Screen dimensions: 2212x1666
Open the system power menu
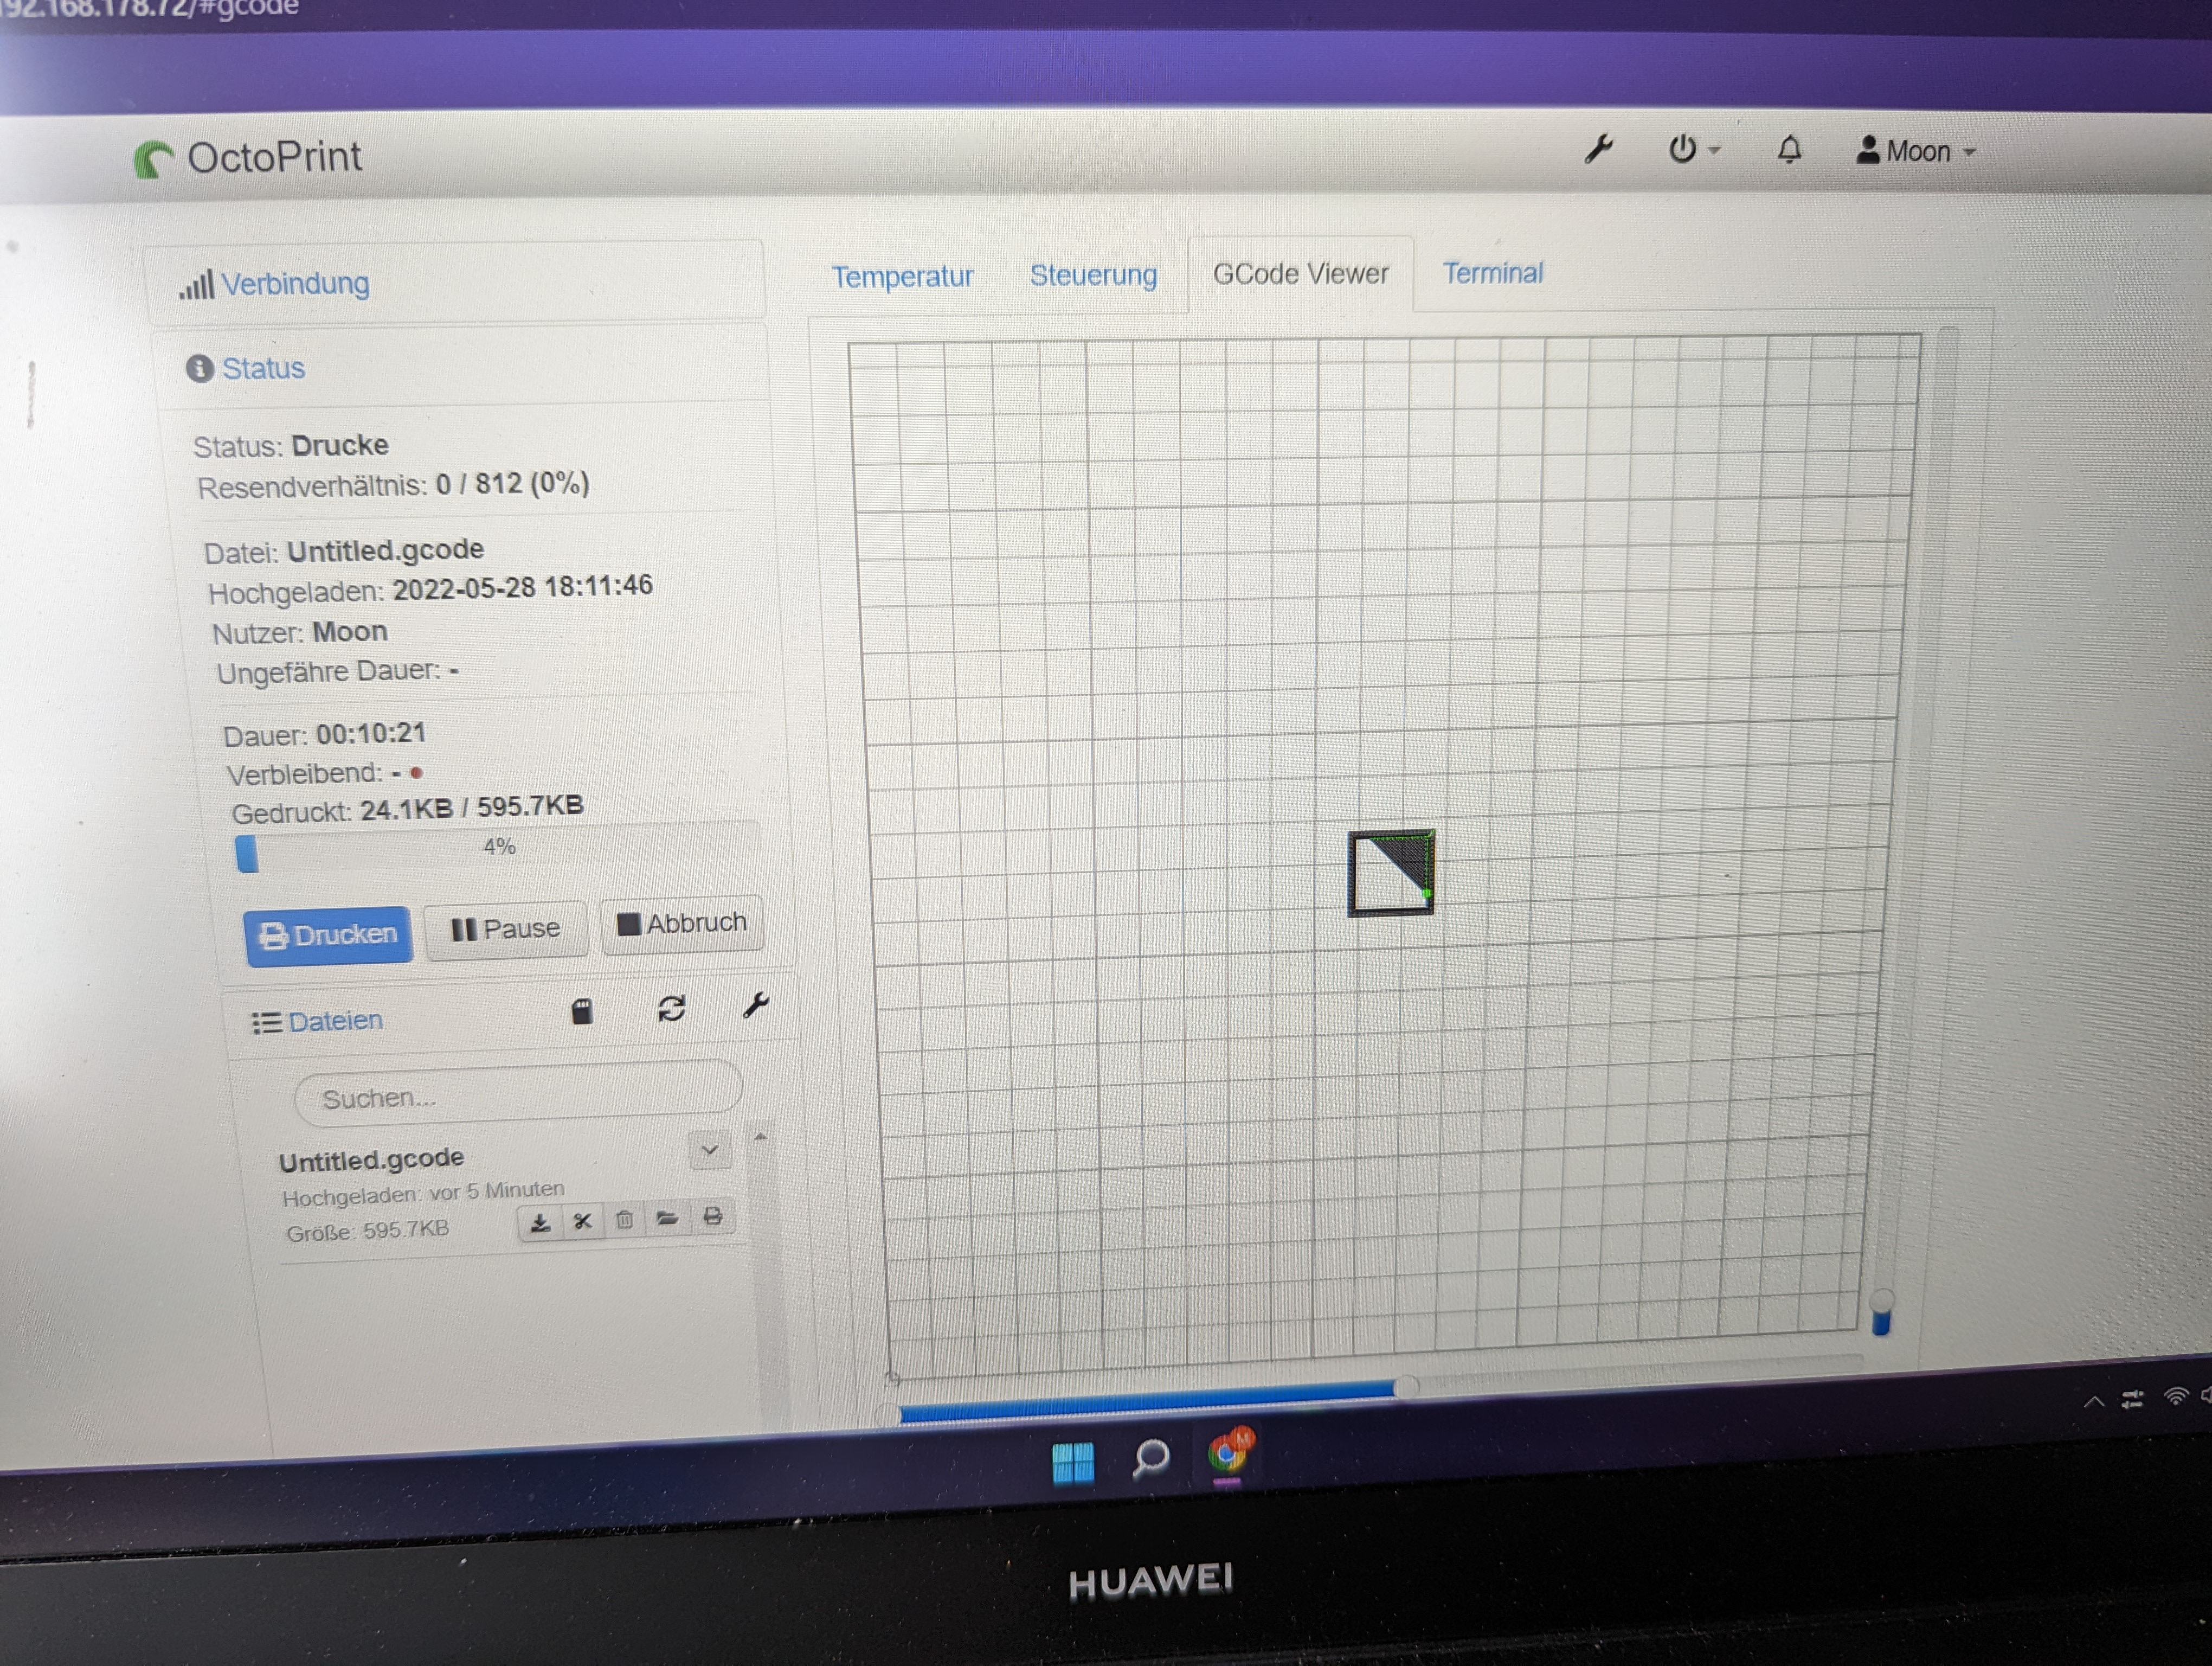pyautogui.click(x=1693, y=149)
